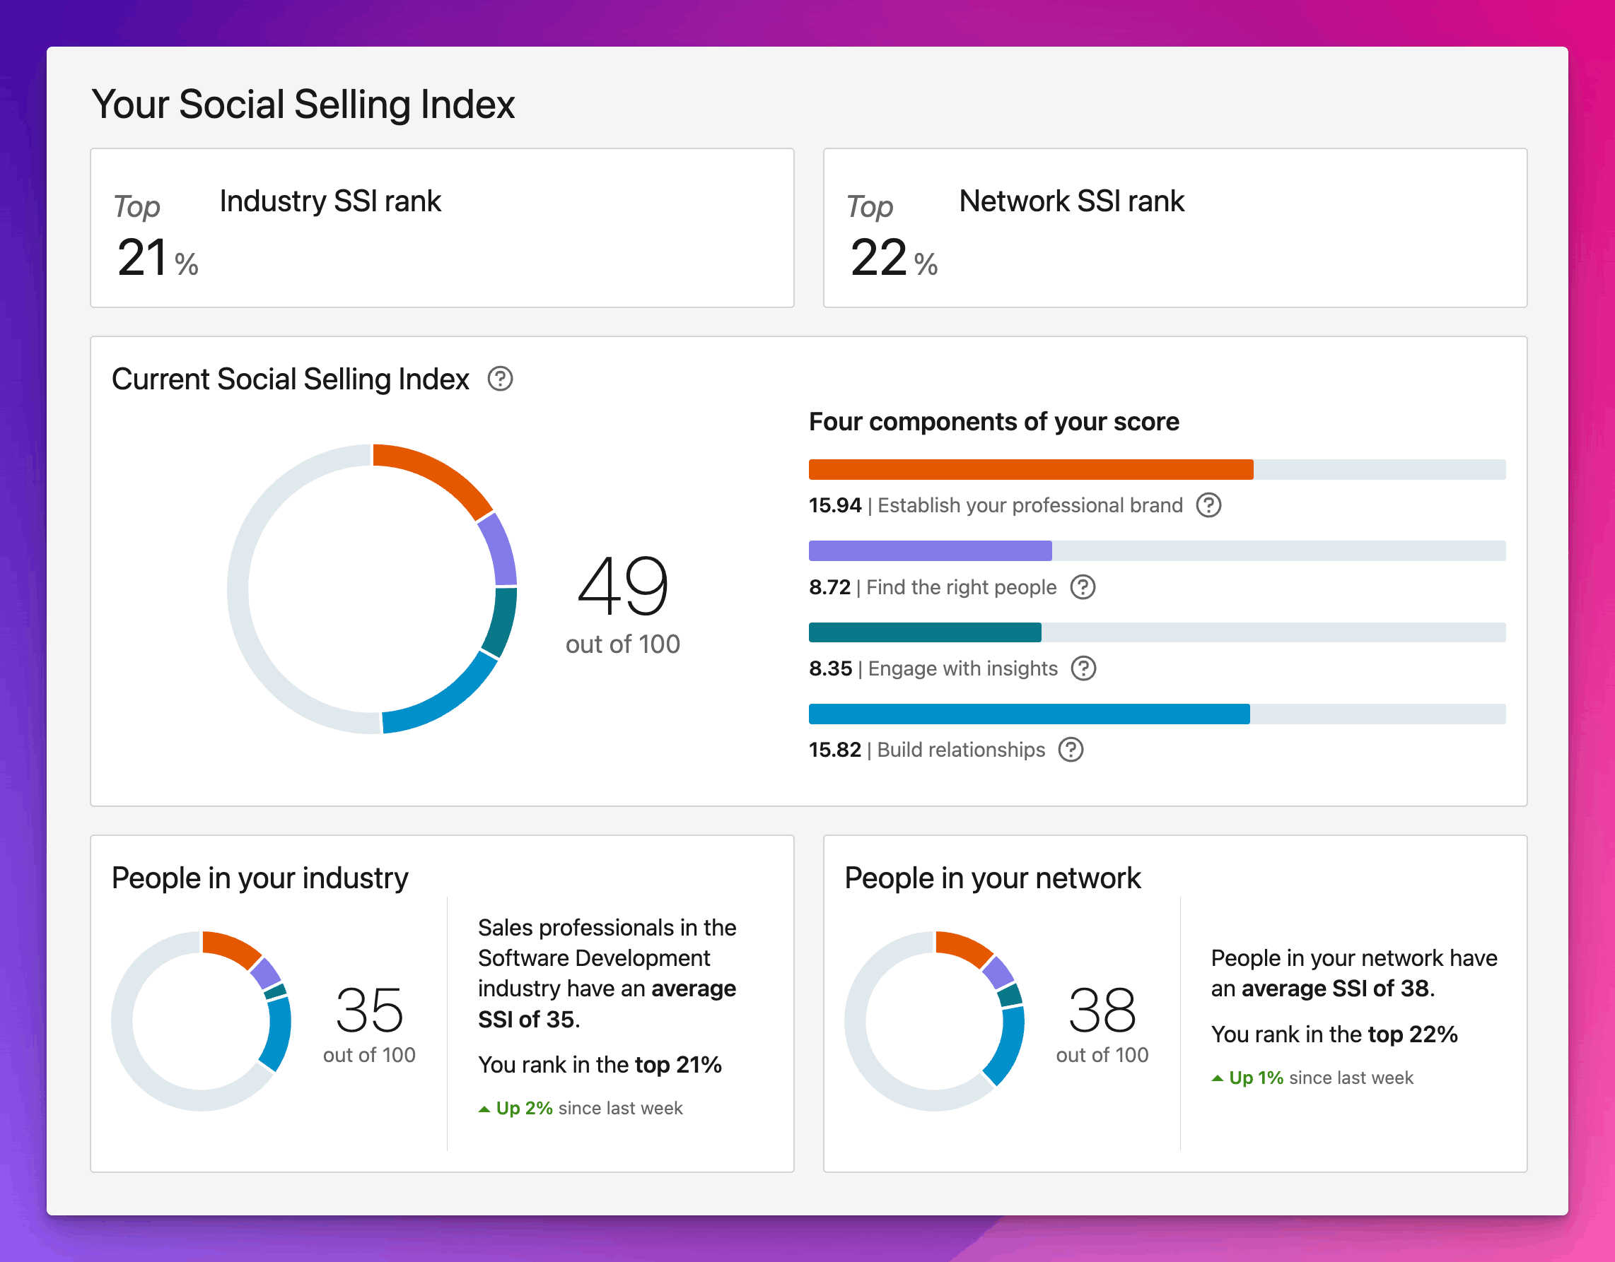This screenshot has height=1262, width=1615.
Task: Click 'Up 2% since last week' text
Action: 581,1109
